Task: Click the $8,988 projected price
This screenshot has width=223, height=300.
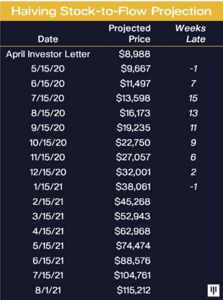Action: 134,54
